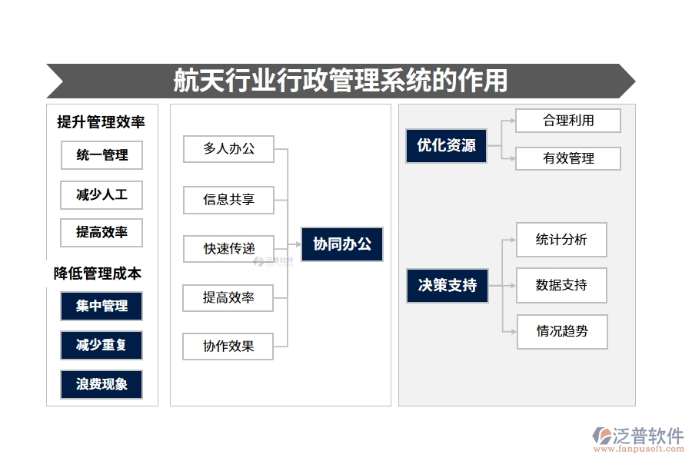Select the 合理利用 box
Screen dimensions: 692x461
[567, 121]
